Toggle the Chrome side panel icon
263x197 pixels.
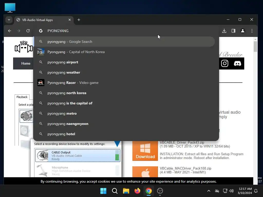[233, 31]
